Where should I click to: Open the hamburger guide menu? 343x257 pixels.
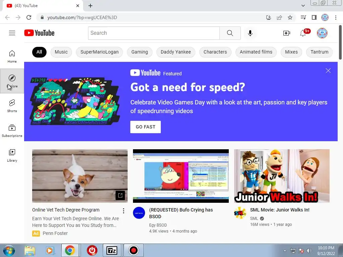(12, 33)
